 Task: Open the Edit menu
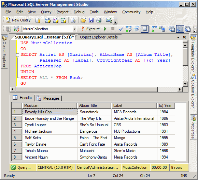pos(19,12)
